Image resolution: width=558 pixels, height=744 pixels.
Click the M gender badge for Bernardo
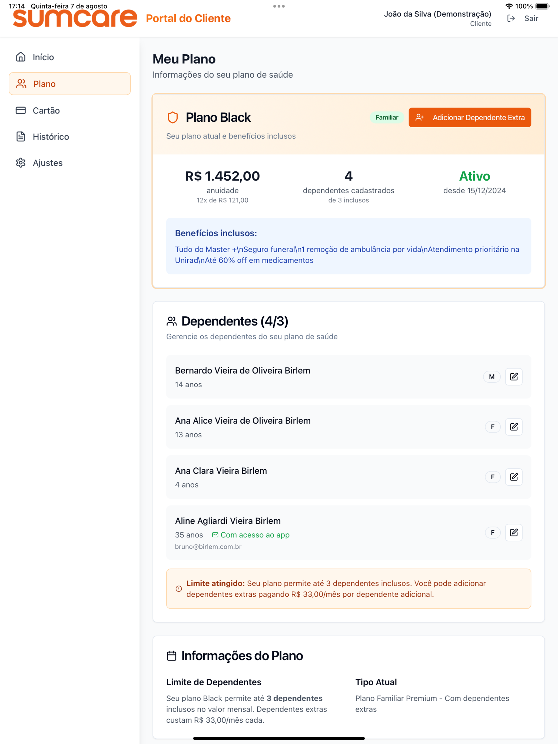(x=492, y=377)
